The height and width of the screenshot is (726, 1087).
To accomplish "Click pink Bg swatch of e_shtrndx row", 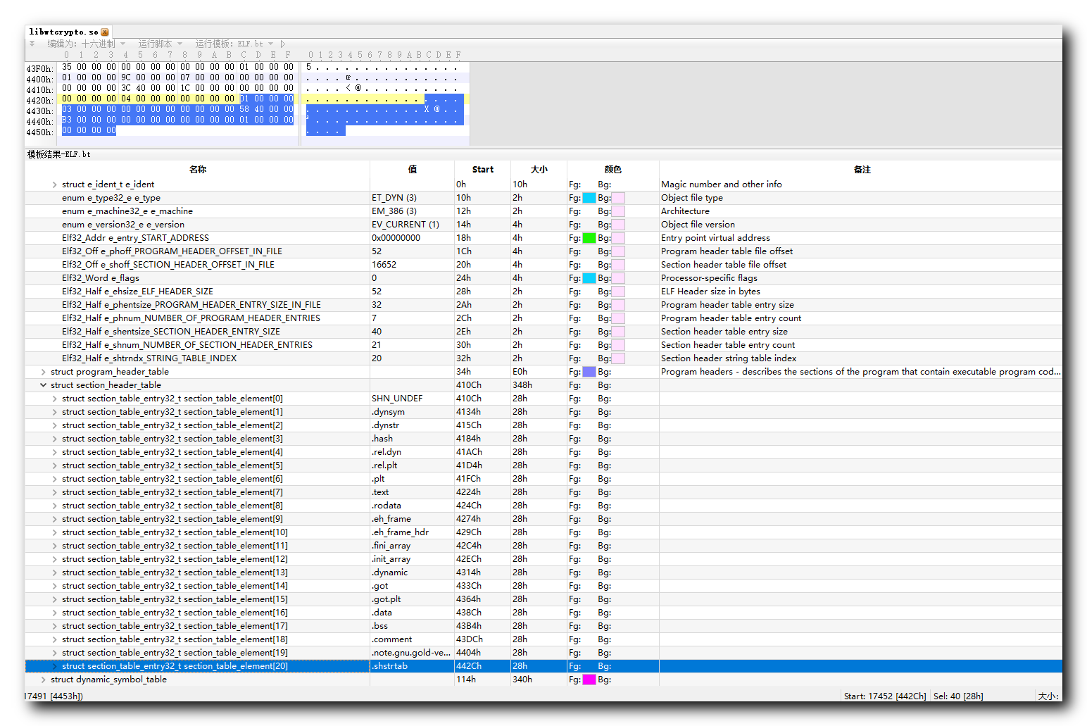I will pos(618,358).
